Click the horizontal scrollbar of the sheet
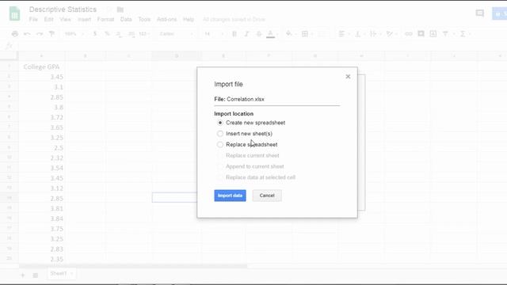The image size is (507, 285). pyautogui.click(x=133, y=266)
